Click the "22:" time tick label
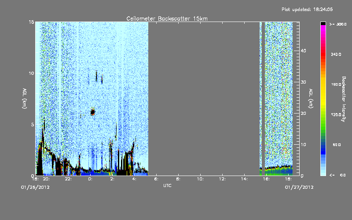 click(x=68, y=179)
